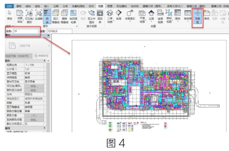Open 可见性/图形 (Visibility/Graphics) dialog
229x151 pixels.
pyautogui.click(x=29, y=16)
